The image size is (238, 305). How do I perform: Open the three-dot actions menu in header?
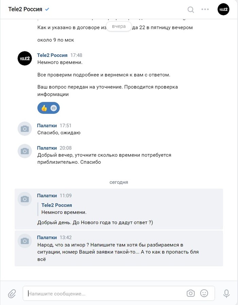click(205, 9)
